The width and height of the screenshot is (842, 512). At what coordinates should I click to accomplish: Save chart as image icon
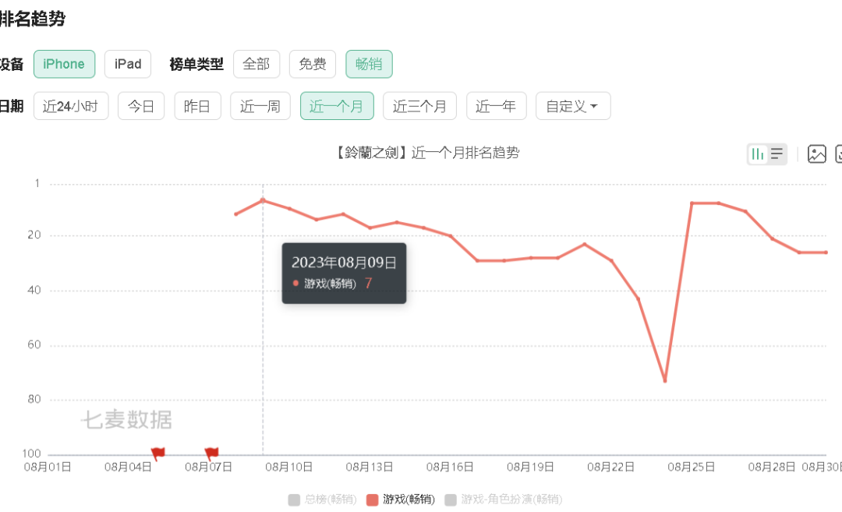pyautogui.click(x=817, y=154)
